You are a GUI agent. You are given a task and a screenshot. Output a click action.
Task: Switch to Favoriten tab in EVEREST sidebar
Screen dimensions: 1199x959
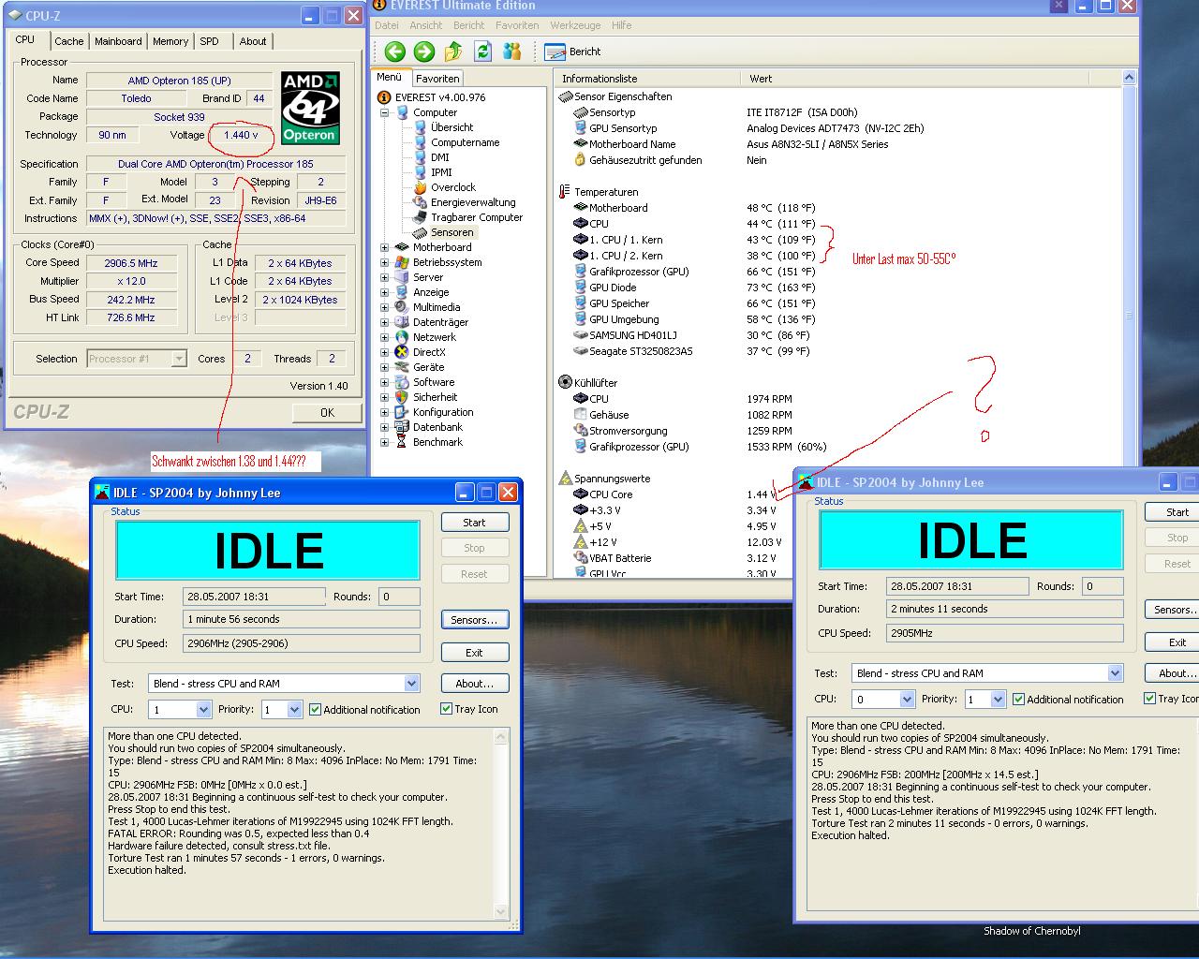click(x=437, y=79)
